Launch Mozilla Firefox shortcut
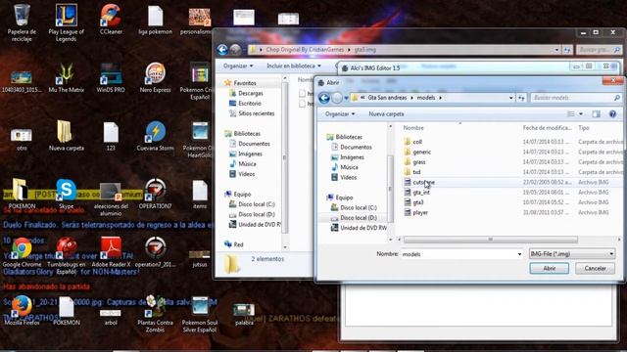The height and width of the screenshot is (352, 627). point(22,311)
